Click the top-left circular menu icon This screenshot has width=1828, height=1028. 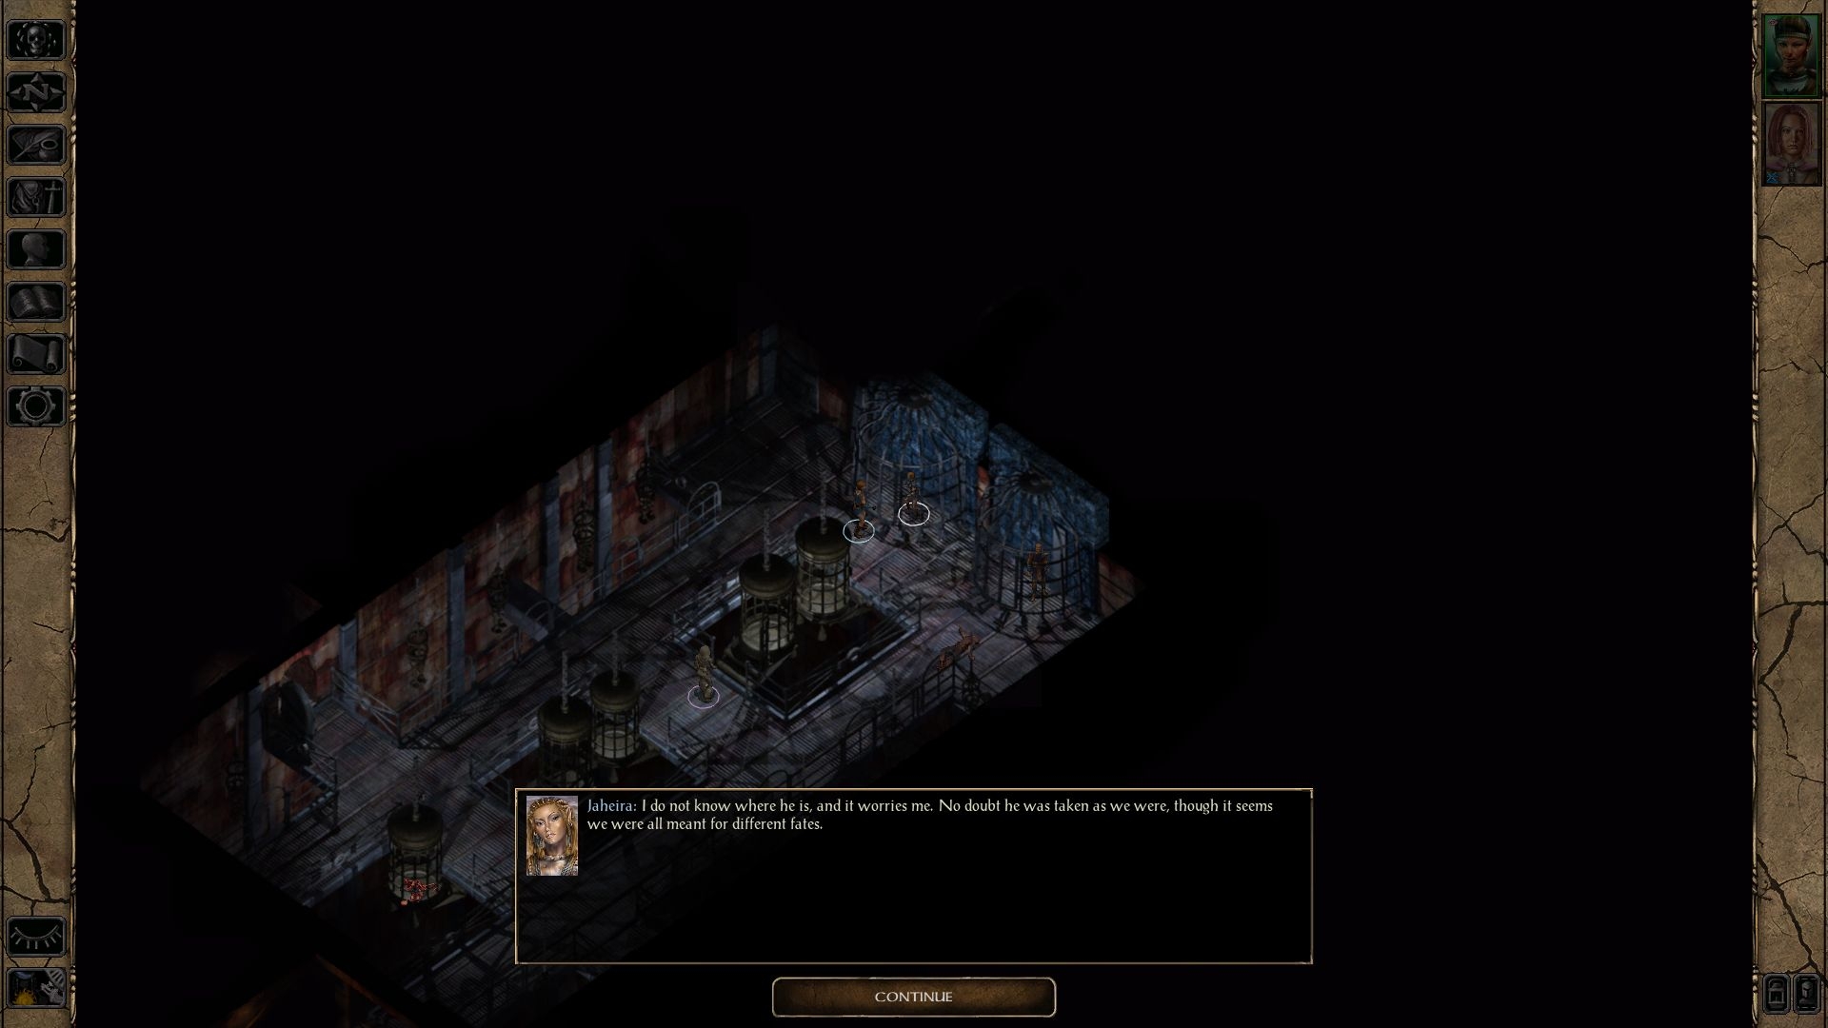coord(35,38)
